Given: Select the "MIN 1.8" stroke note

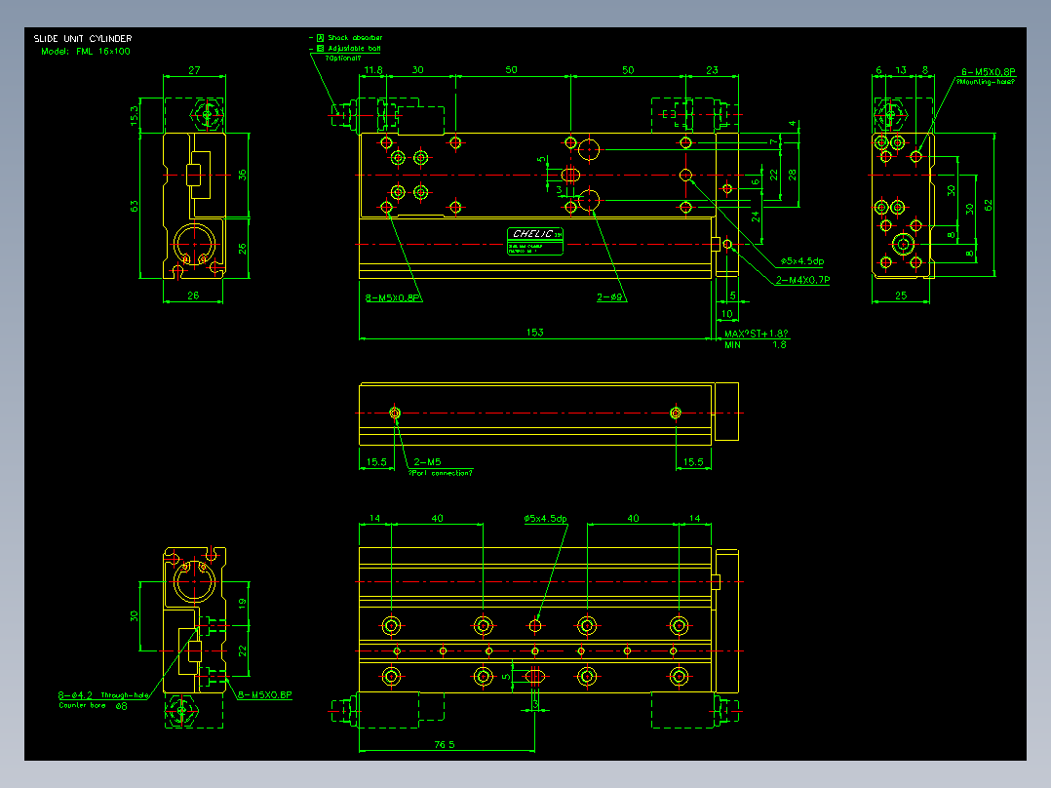Looking at the screenshot, I should pyautogui.click(x=756, y=344).
